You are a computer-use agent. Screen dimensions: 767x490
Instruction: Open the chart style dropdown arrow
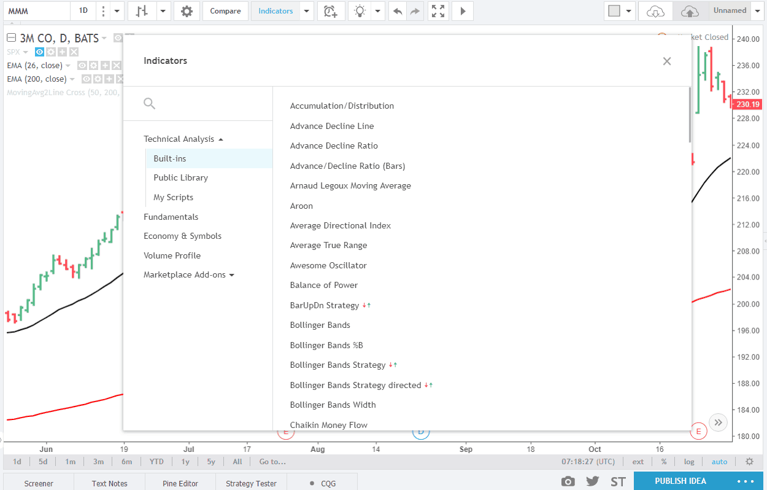click(163, 11)
